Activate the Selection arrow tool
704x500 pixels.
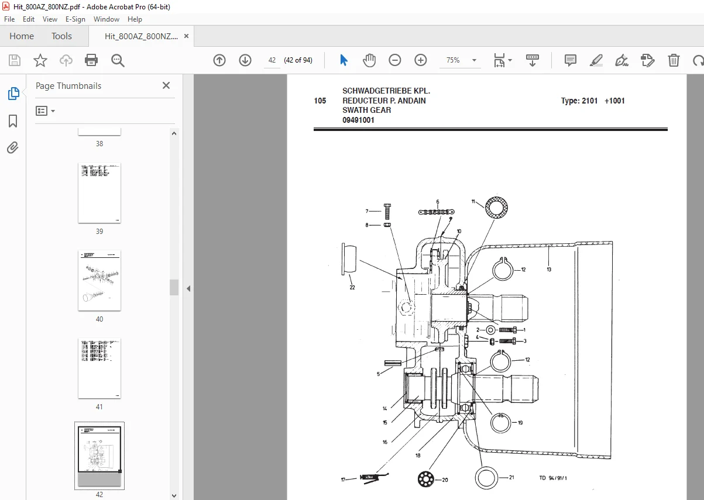(344, 60)
